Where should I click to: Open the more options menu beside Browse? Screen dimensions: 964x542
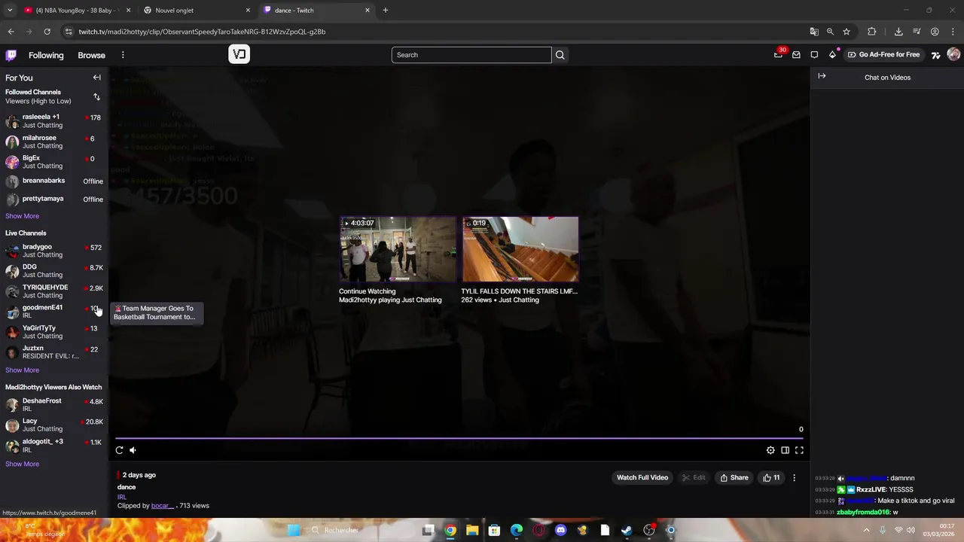[x=123, y=55]
